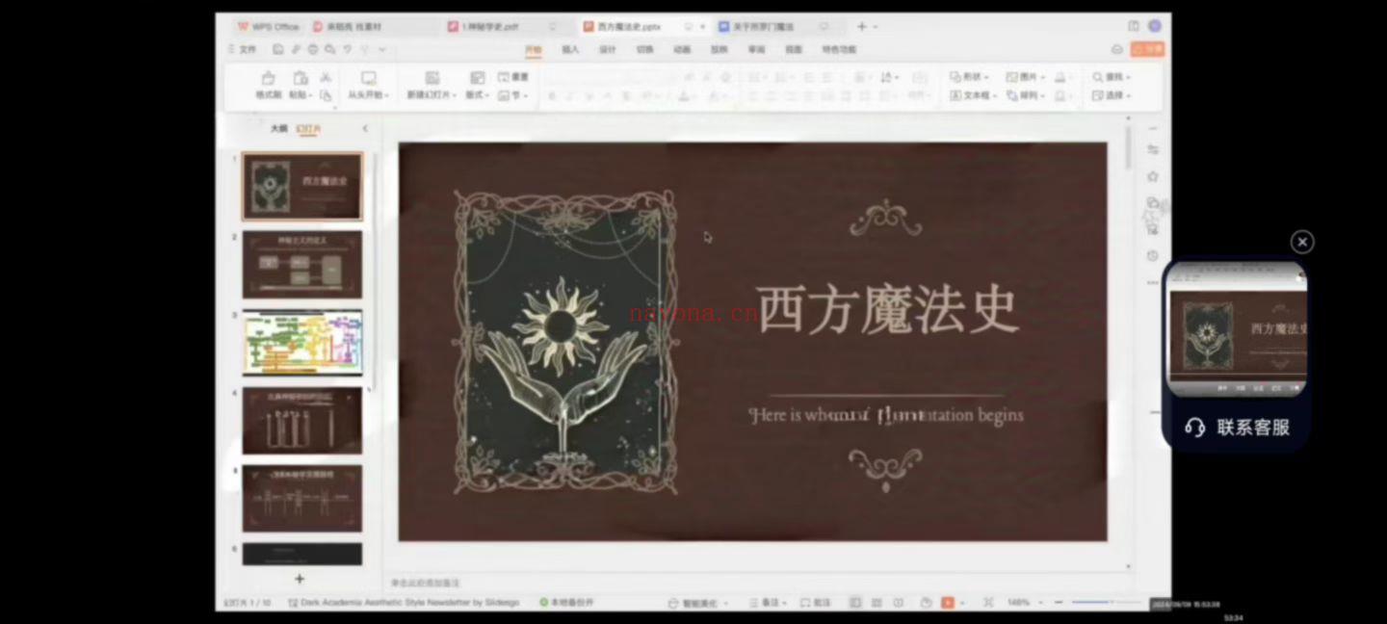The width and height of the screenshot is (1387, 624).
Task: Click the 形状 shapes icon
Action: [x=955, y=77]
